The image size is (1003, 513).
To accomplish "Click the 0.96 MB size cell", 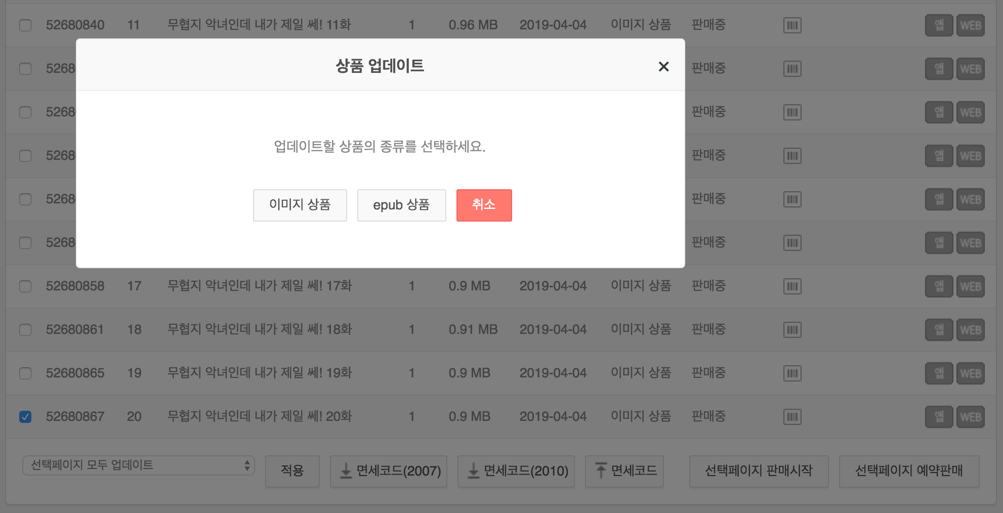I will 473,25.
